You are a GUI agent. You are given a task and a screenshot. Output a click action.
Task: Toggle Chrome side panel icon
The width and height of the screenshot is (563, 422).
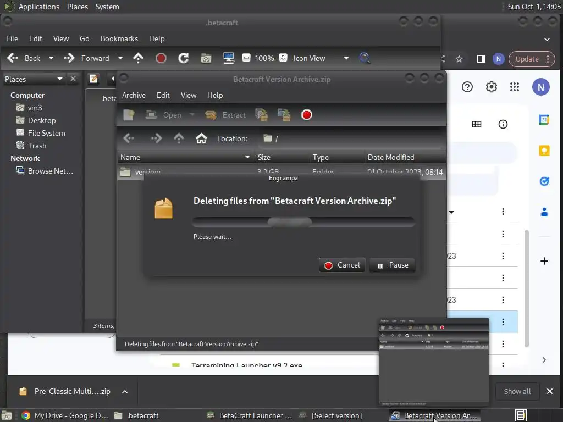(481, 59)
